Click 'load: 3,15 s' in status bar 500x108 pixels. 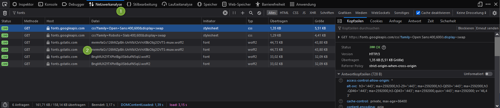pos(178,105)
